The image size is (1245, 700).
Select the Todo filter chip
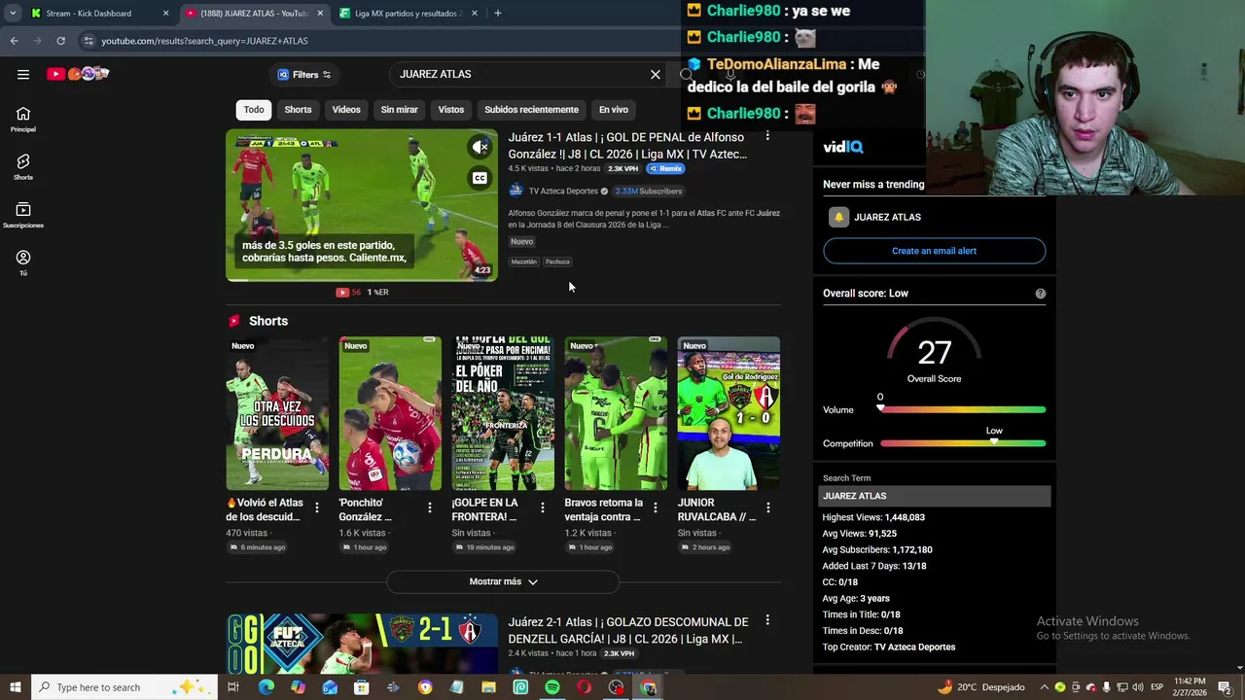tap(254, 110)
